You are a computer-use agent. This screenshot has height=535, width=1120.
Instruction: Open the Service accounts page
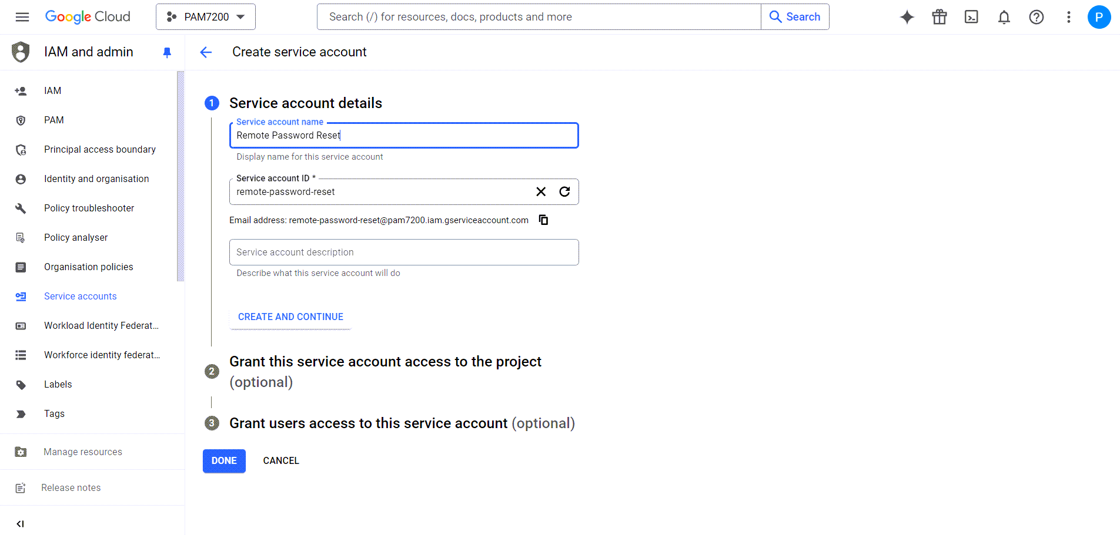point(80,296)
